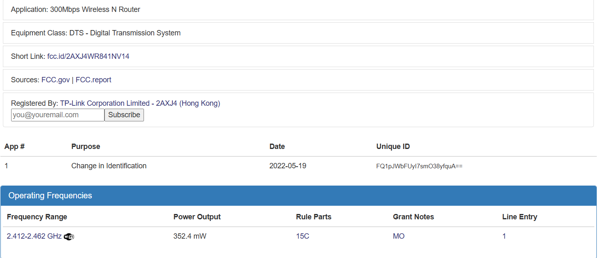Open the fcc.id/2AXJ4WR841NV14 short link
598x258 pixels.
click(x=88, y=56)
